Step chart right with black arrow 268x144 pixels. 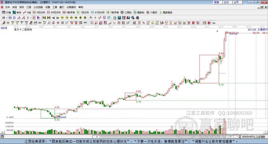tap(58, 18)
